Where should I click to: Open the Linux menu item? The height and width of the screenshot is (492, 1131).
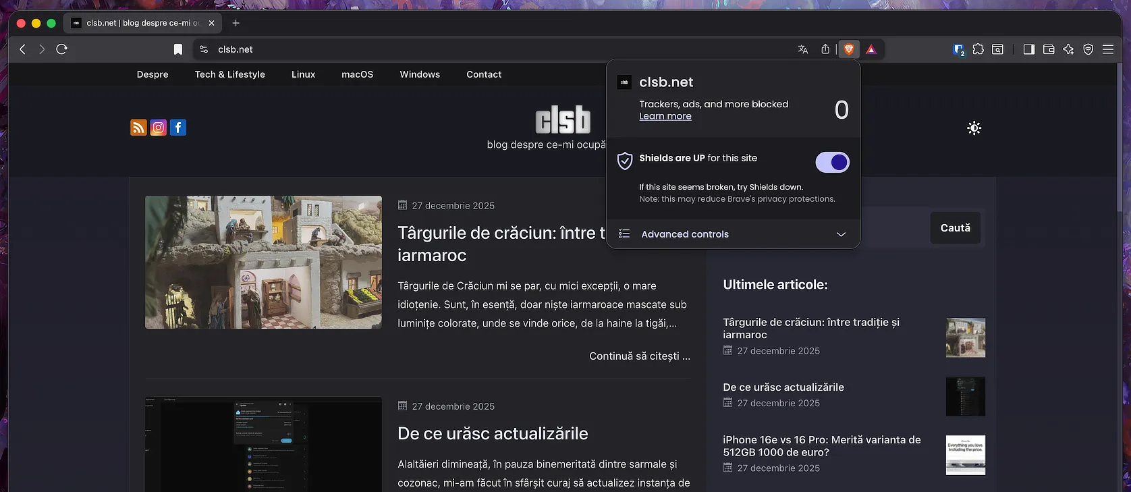(x=303, y=74)
